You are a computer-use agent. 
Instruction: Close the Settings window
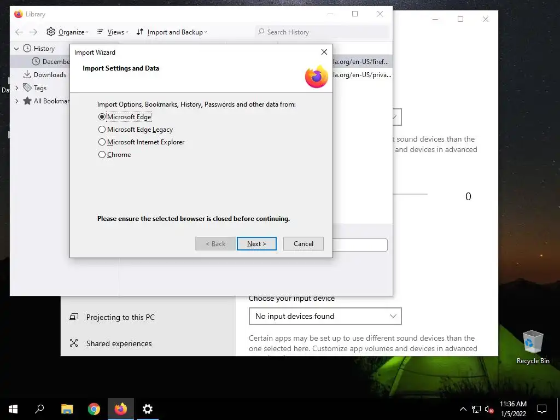click(486, 19)
